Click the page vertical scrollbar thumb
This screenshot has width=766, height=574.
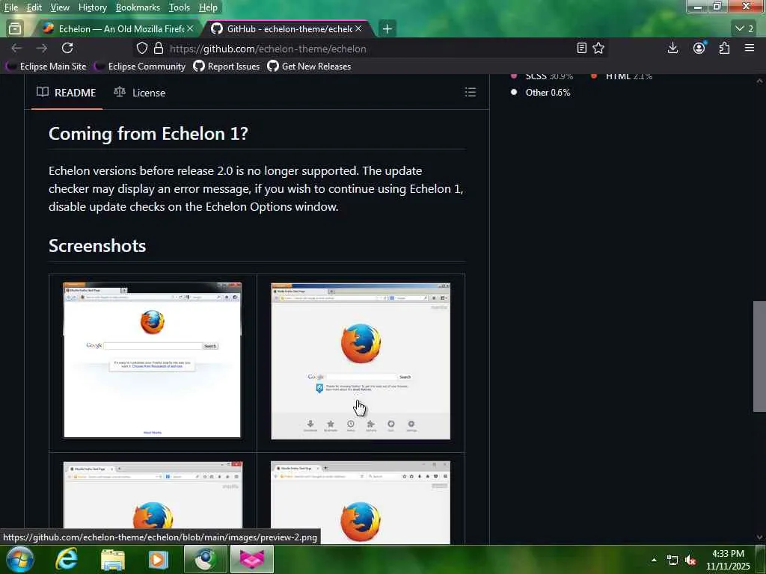[x=759, y=357]
